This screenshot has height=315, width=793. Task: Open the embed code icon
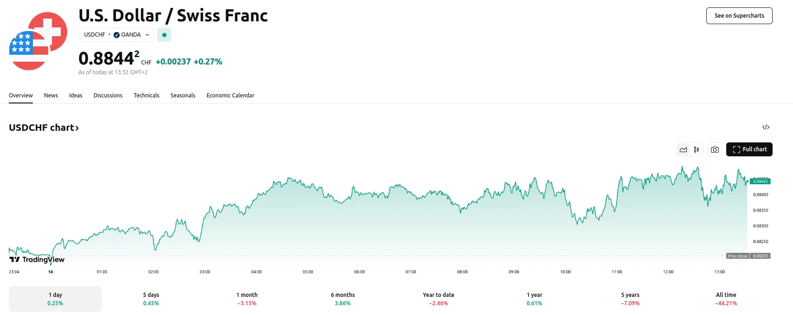[x=766, y=127]
